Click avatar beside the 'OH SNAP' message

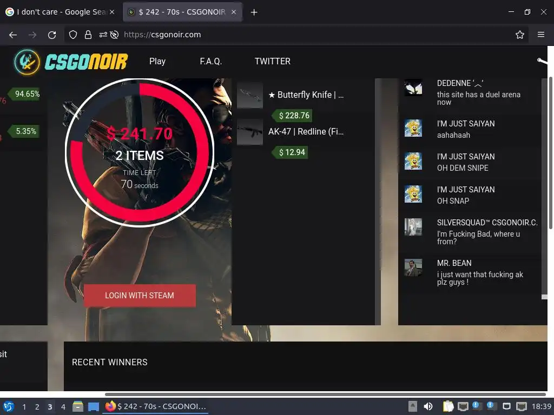413,194
